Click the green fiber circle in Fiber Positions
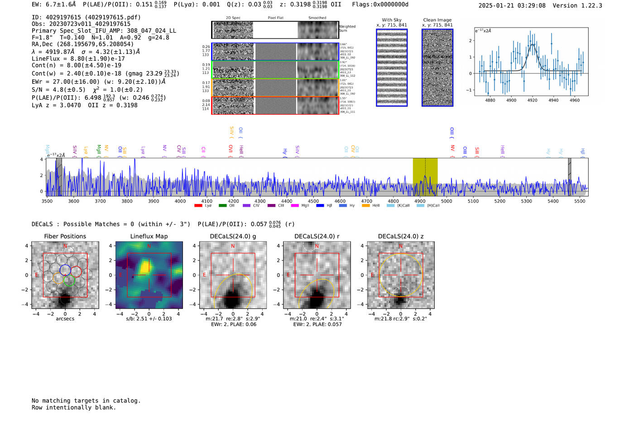 [69, 281]
